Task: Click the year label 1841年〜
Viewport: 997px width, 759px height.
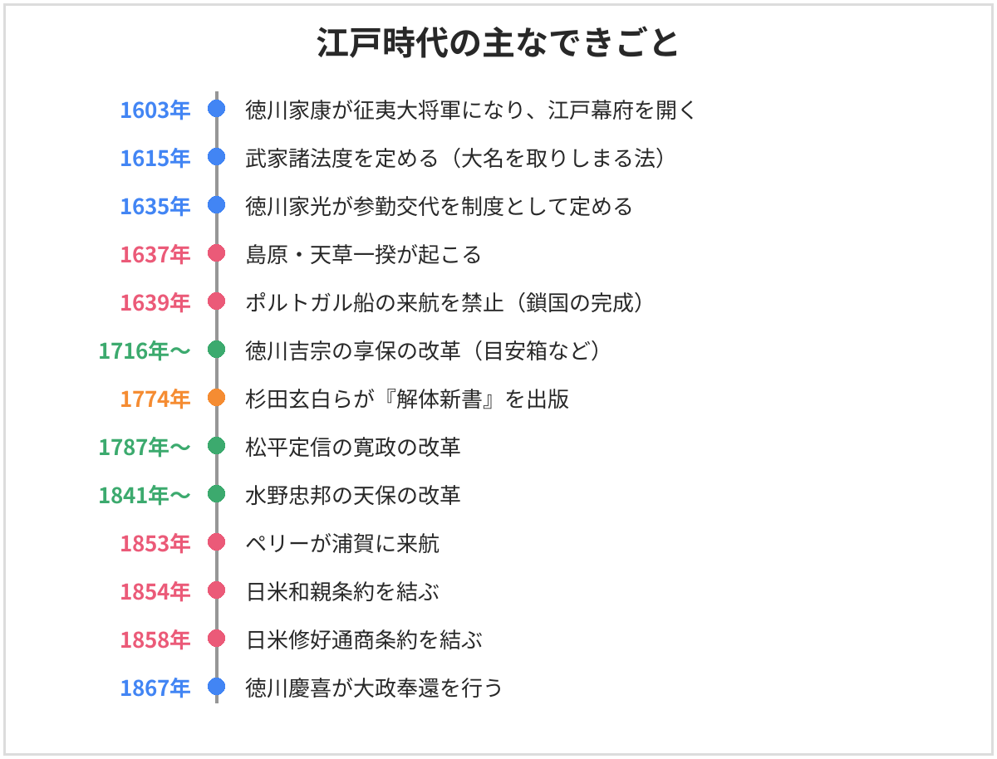Action: pyautogui.click(x=145, y=495)
